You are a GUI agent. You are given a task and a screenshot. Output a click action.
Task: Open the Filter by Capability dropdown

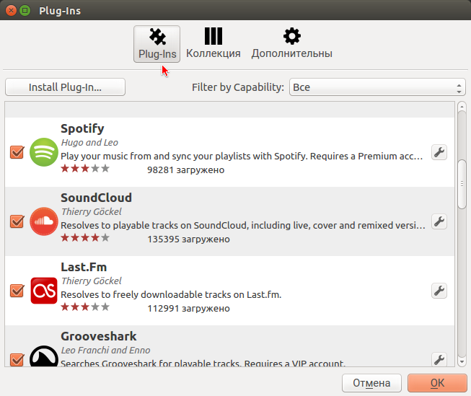[377, 87]
